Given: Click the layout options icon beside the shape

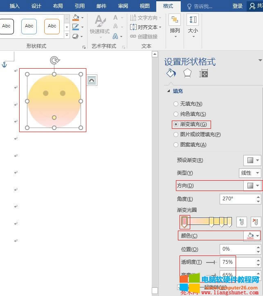Looking at the screenshot, I should (92, 81).
